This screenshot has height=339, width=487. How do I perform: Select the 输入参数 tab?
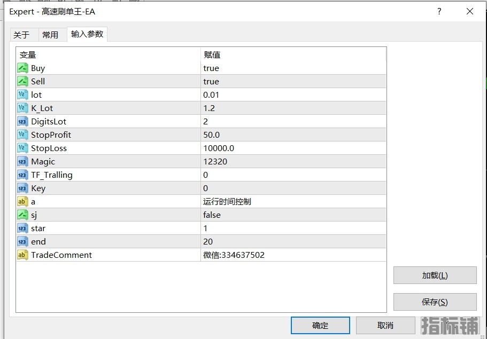point(87,34)
